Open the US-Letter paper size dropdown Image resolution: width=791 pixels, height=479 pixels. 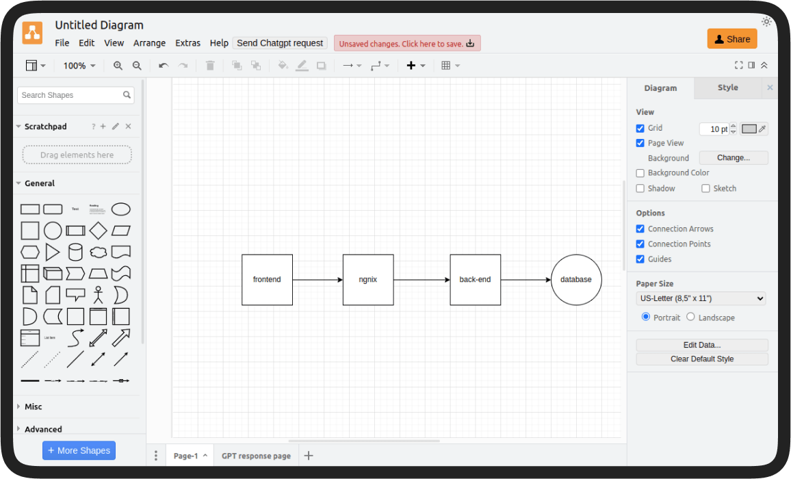(x=701, y=298)
